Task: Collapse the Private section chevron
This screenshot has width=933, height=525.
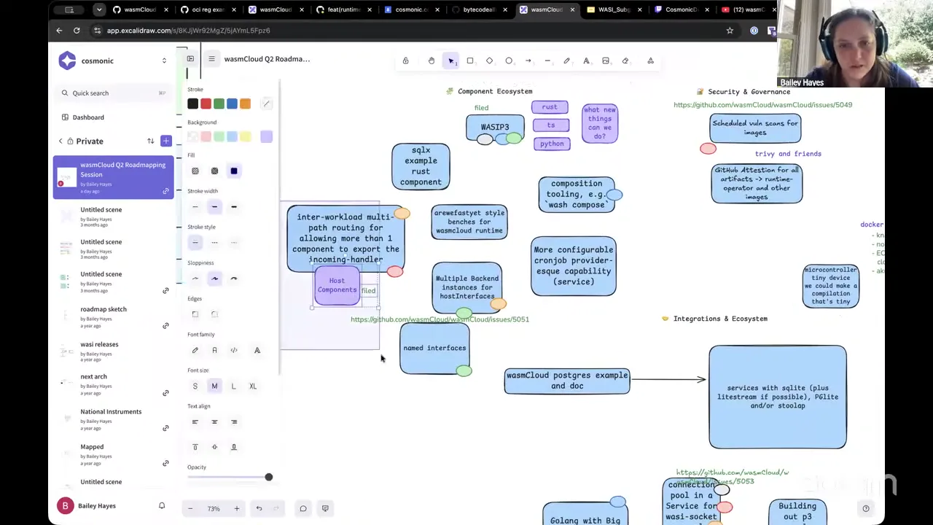Action: point(60,141)
